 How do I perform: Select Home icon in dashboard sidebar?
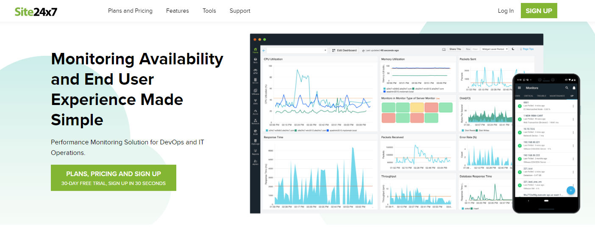click(x=256, y=50)
